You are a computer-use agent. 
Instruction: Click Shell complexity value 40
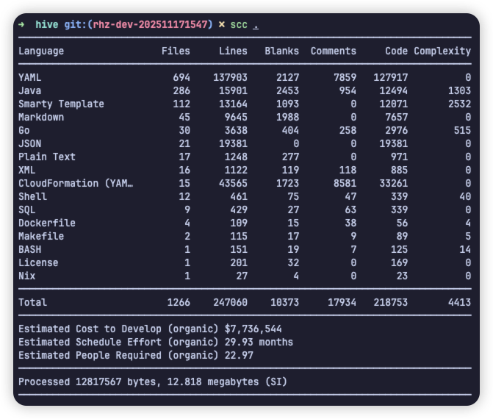(465, 196)
